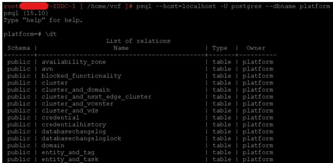This screenshot has height=163, width=333.
Task: Click the domain table name
Action: pyautogui.click(x=53, y=145)
